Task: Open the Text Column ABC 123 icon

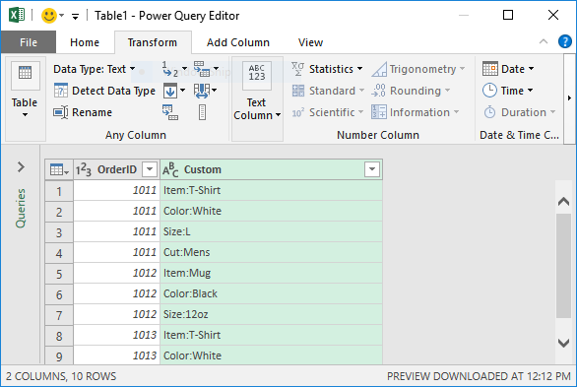Action: pos(256,76)
